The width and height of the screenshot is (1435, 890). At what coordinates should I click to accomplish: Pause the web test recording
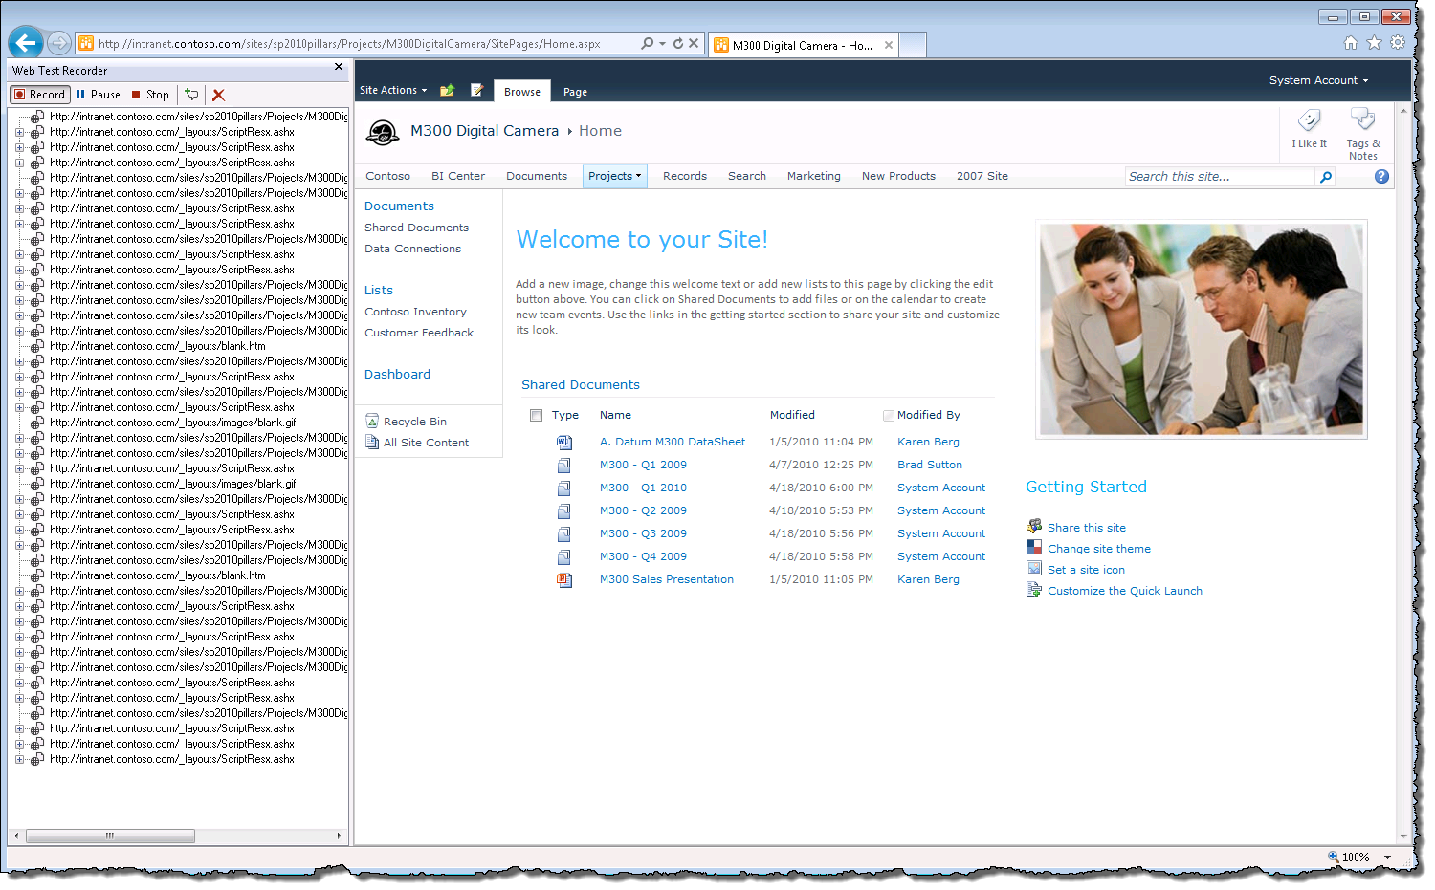point(98,95)
